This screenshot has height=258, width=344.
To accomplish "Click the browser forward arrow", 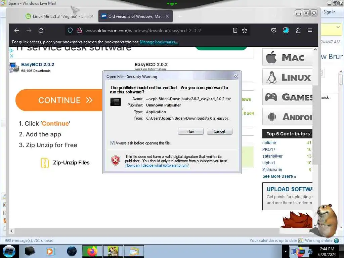I will coord(29,31).
